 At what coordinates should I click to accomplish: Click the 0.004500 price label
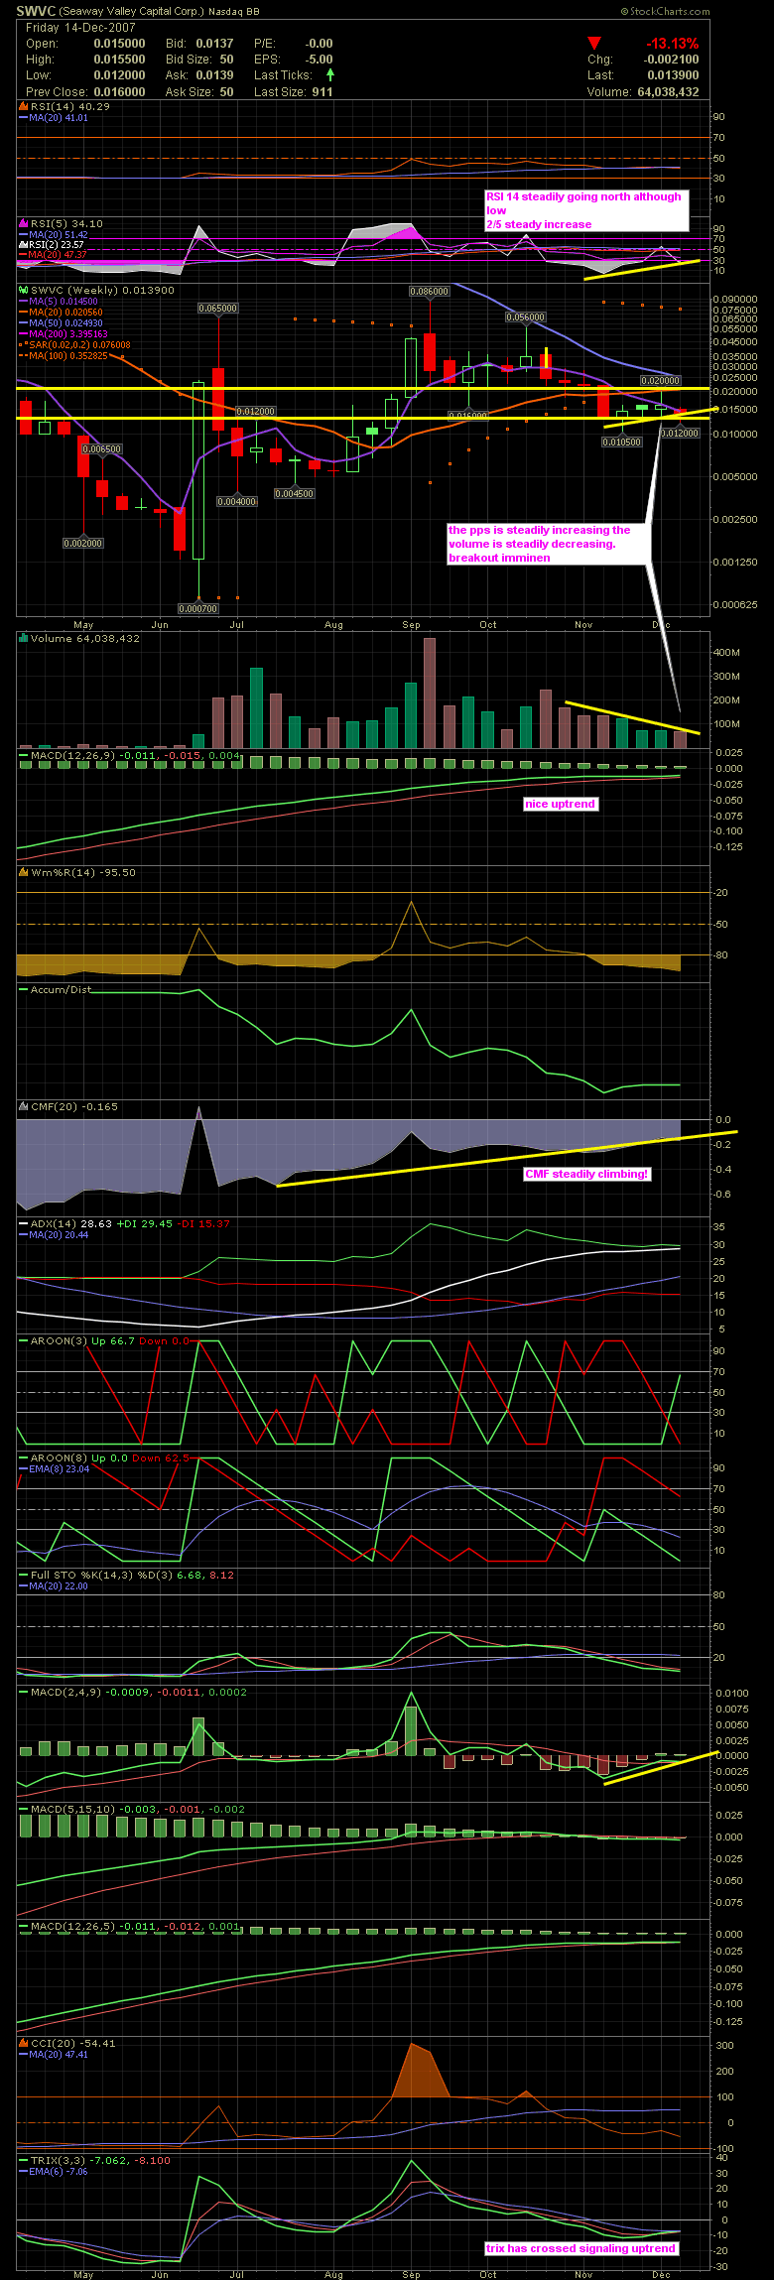[295, 493]
